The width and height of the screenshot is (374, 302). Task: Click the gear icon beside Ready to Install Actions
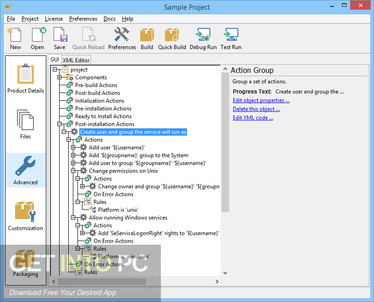(69, 116)
